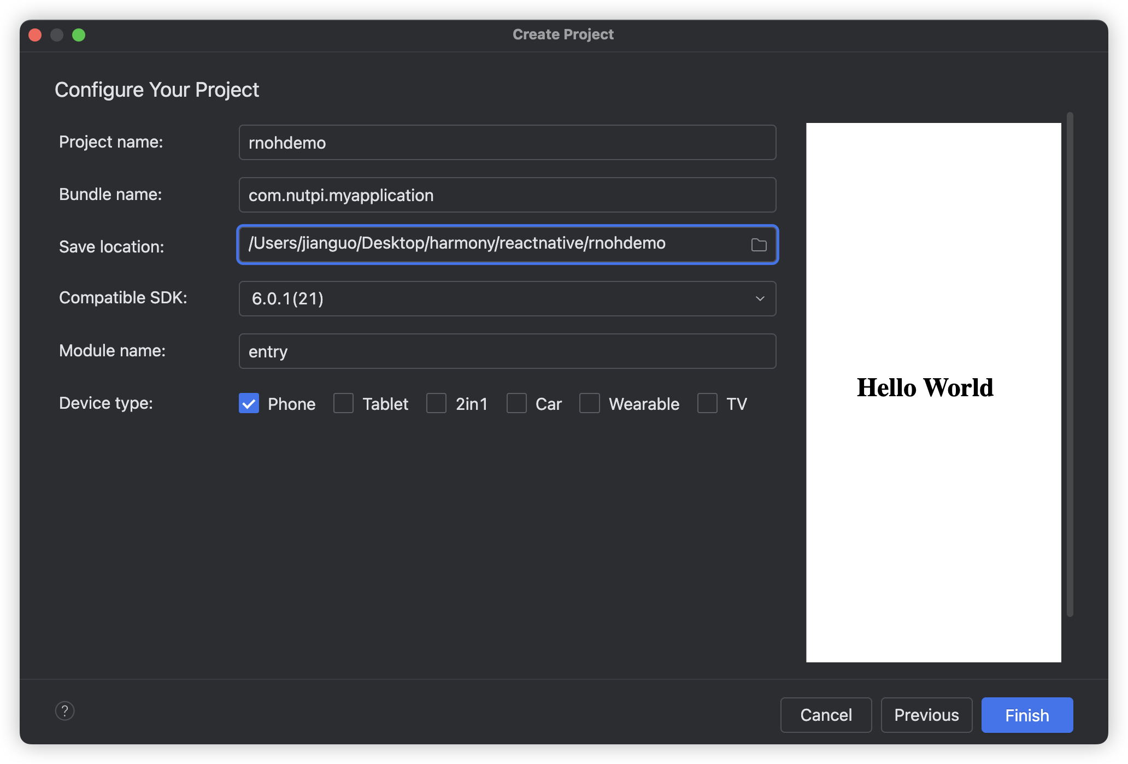Viewport: 1128px width, 764px height.
Task: Expand the Compatible SDK dropdown arrow
Action: [x=760, y=298]
